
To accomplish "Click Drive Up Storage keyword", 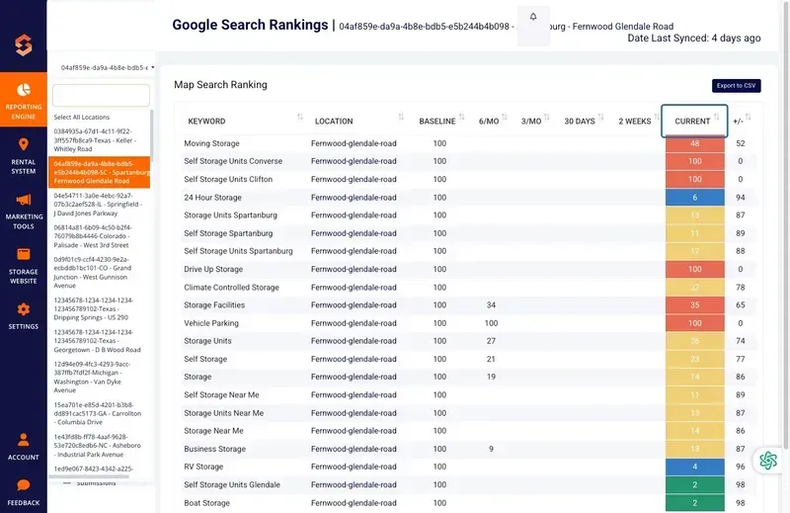I will tap(213, 269).
